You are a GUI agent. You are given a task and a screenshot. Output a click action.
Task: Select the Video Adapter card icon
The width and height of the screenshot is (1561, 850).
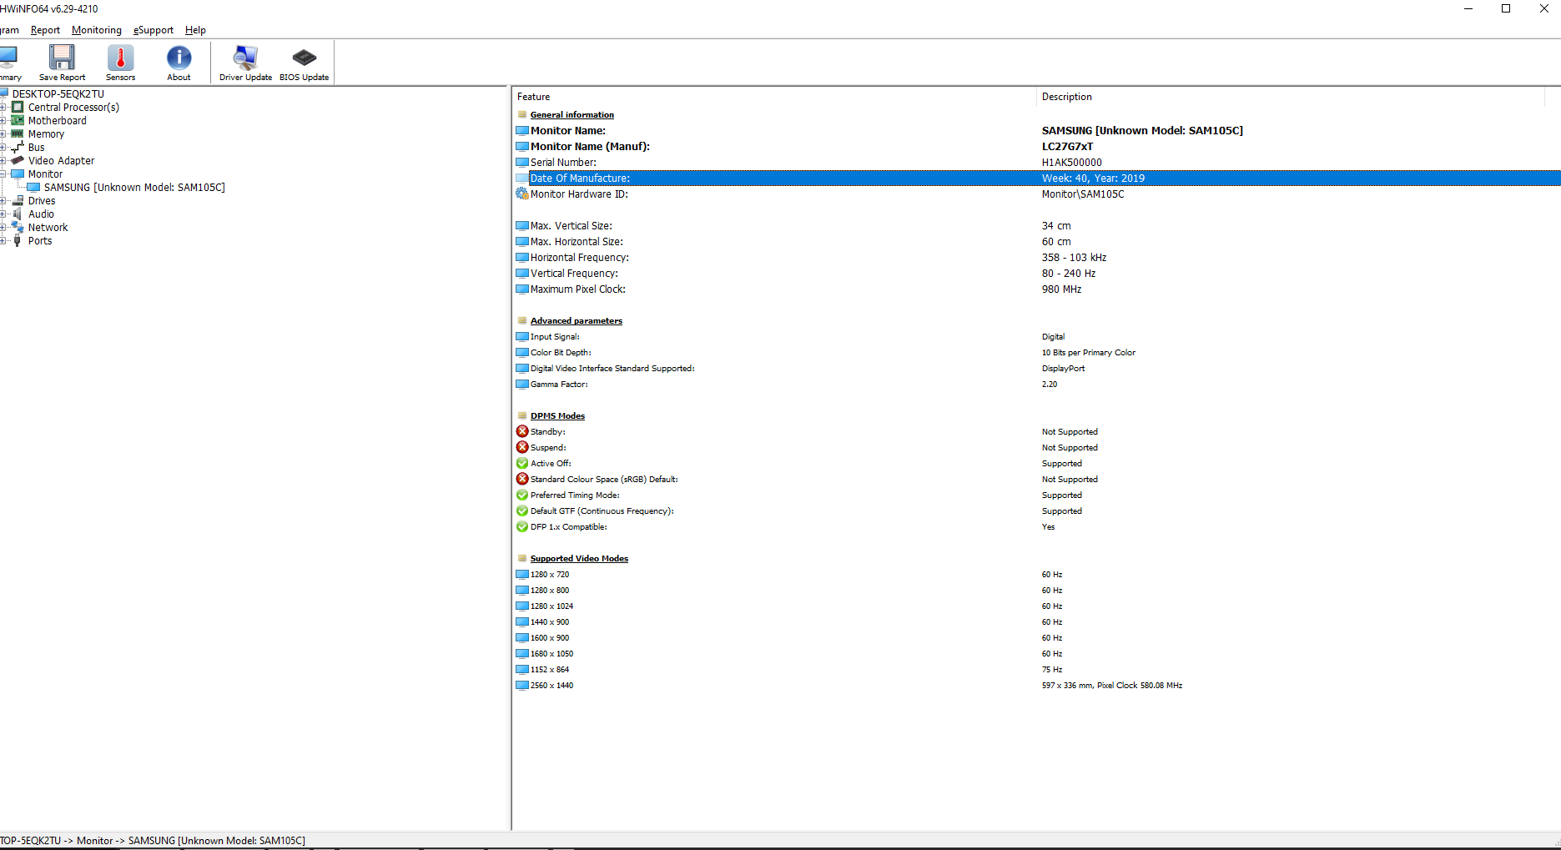tap(18, 160)
